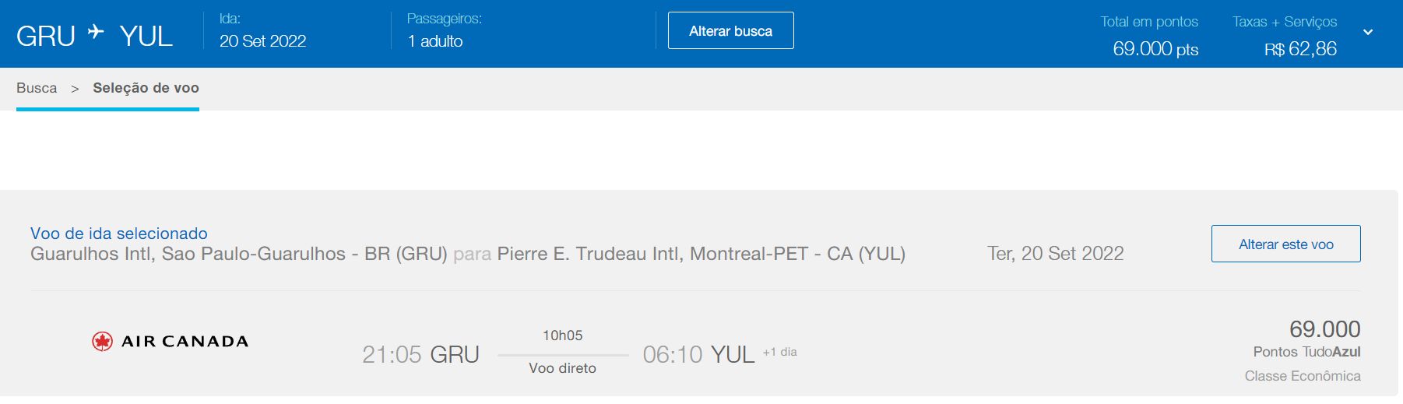This screenshot has height=404, width=1403.
Task: Click the 21:05 GRU departure time
Action: pos(420,355)
